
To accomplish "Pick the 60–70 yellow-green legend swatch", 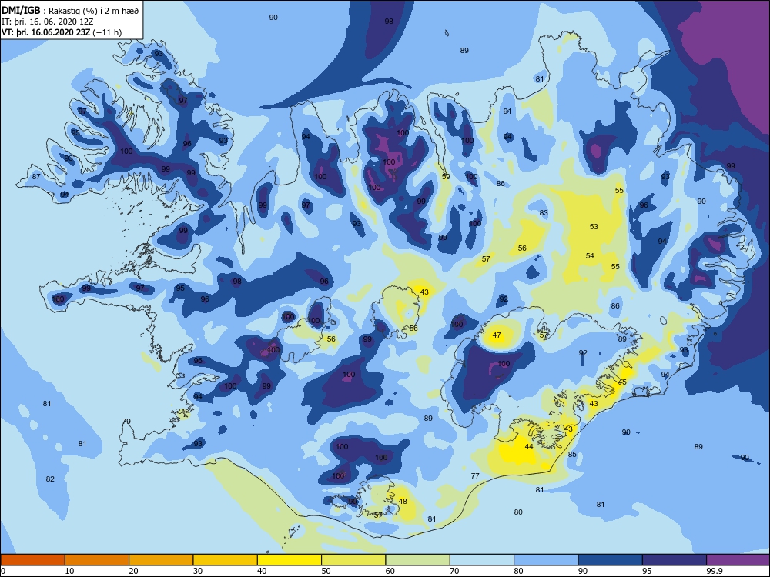I will pyautogui.click(x=418, y=560).
